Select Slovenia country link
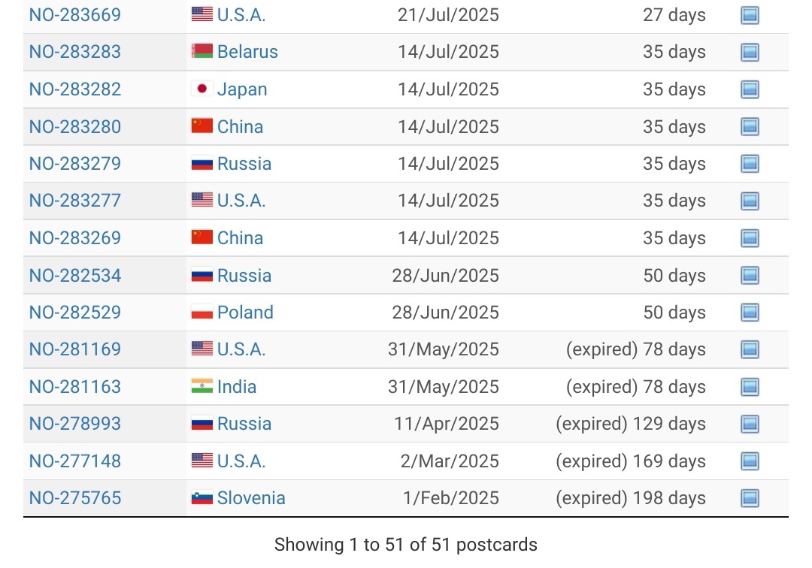The width and height of the screenshot is (812, 568). coord(251,498)
